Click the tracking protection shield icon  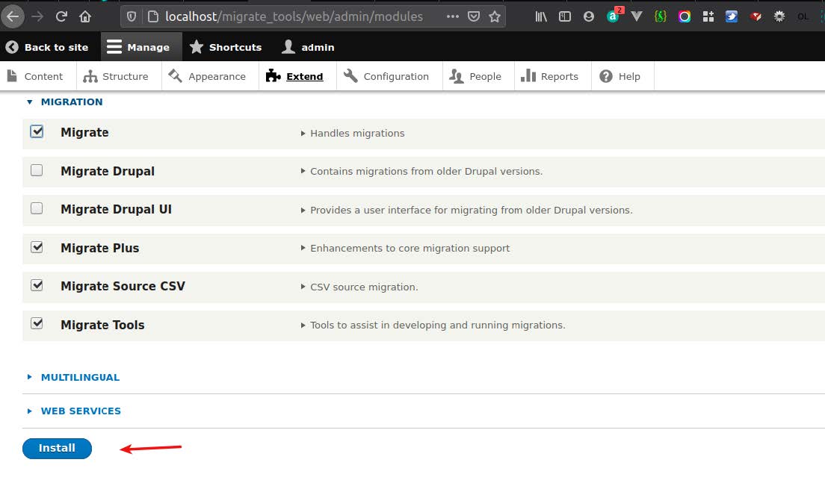[x=132, y=17]
